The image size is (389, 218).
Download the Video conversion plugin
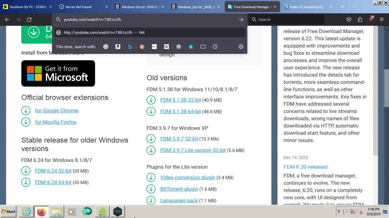coord(188,177)
